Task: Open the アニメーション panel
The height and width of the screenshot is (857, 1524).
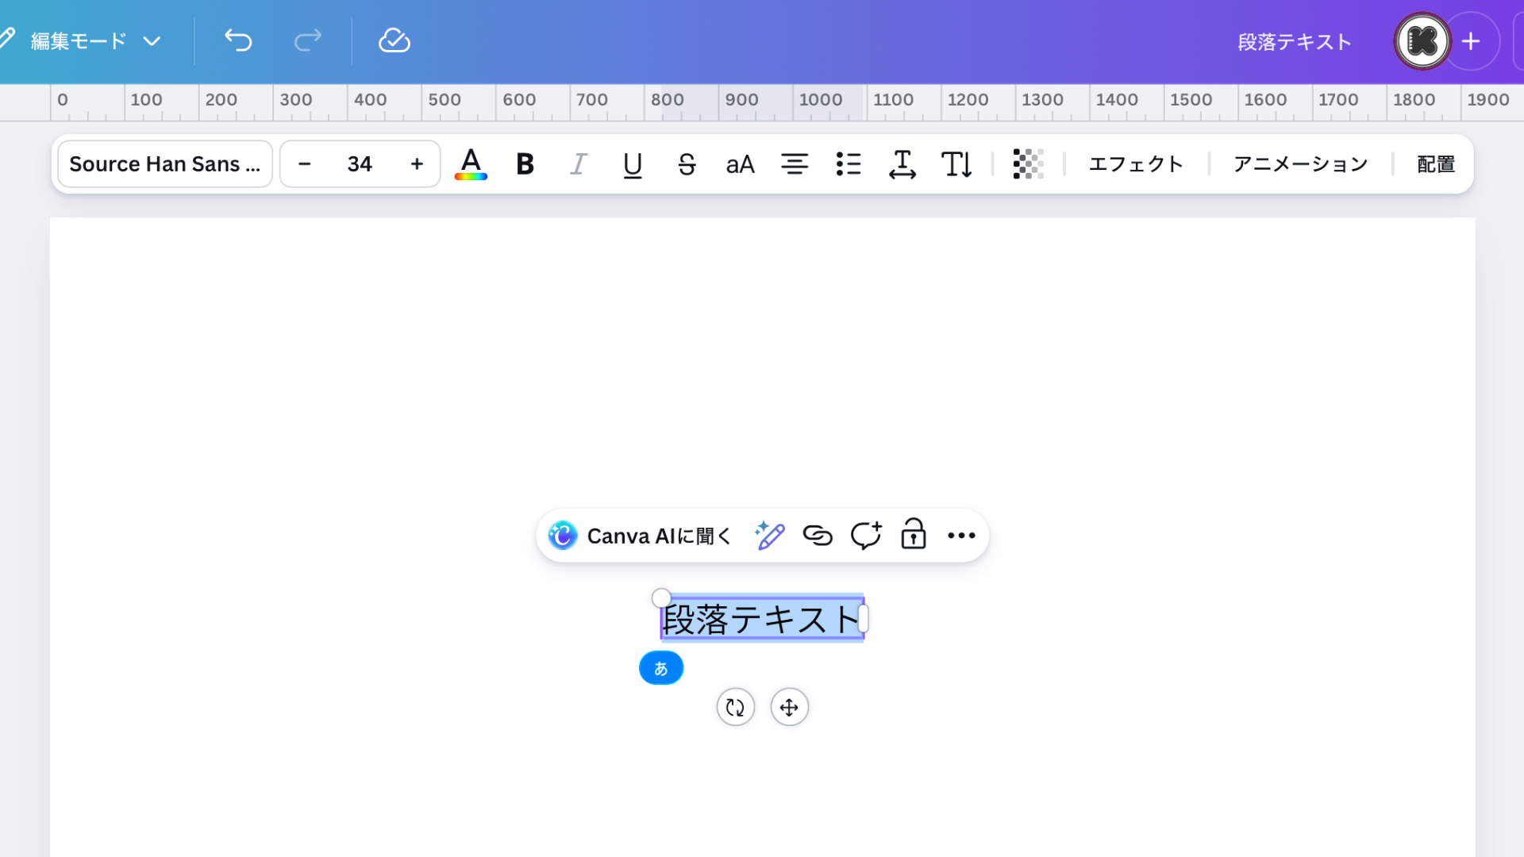Action: click(x=1300, y=164)
